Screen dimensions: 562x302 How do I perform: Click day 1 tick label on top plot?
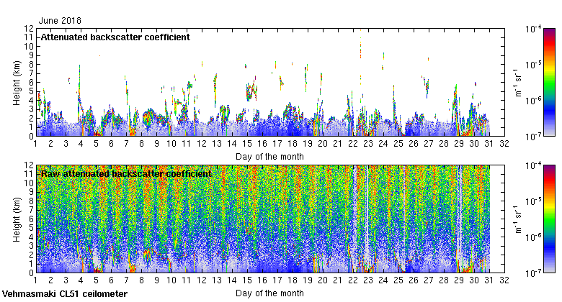[35, 144]
